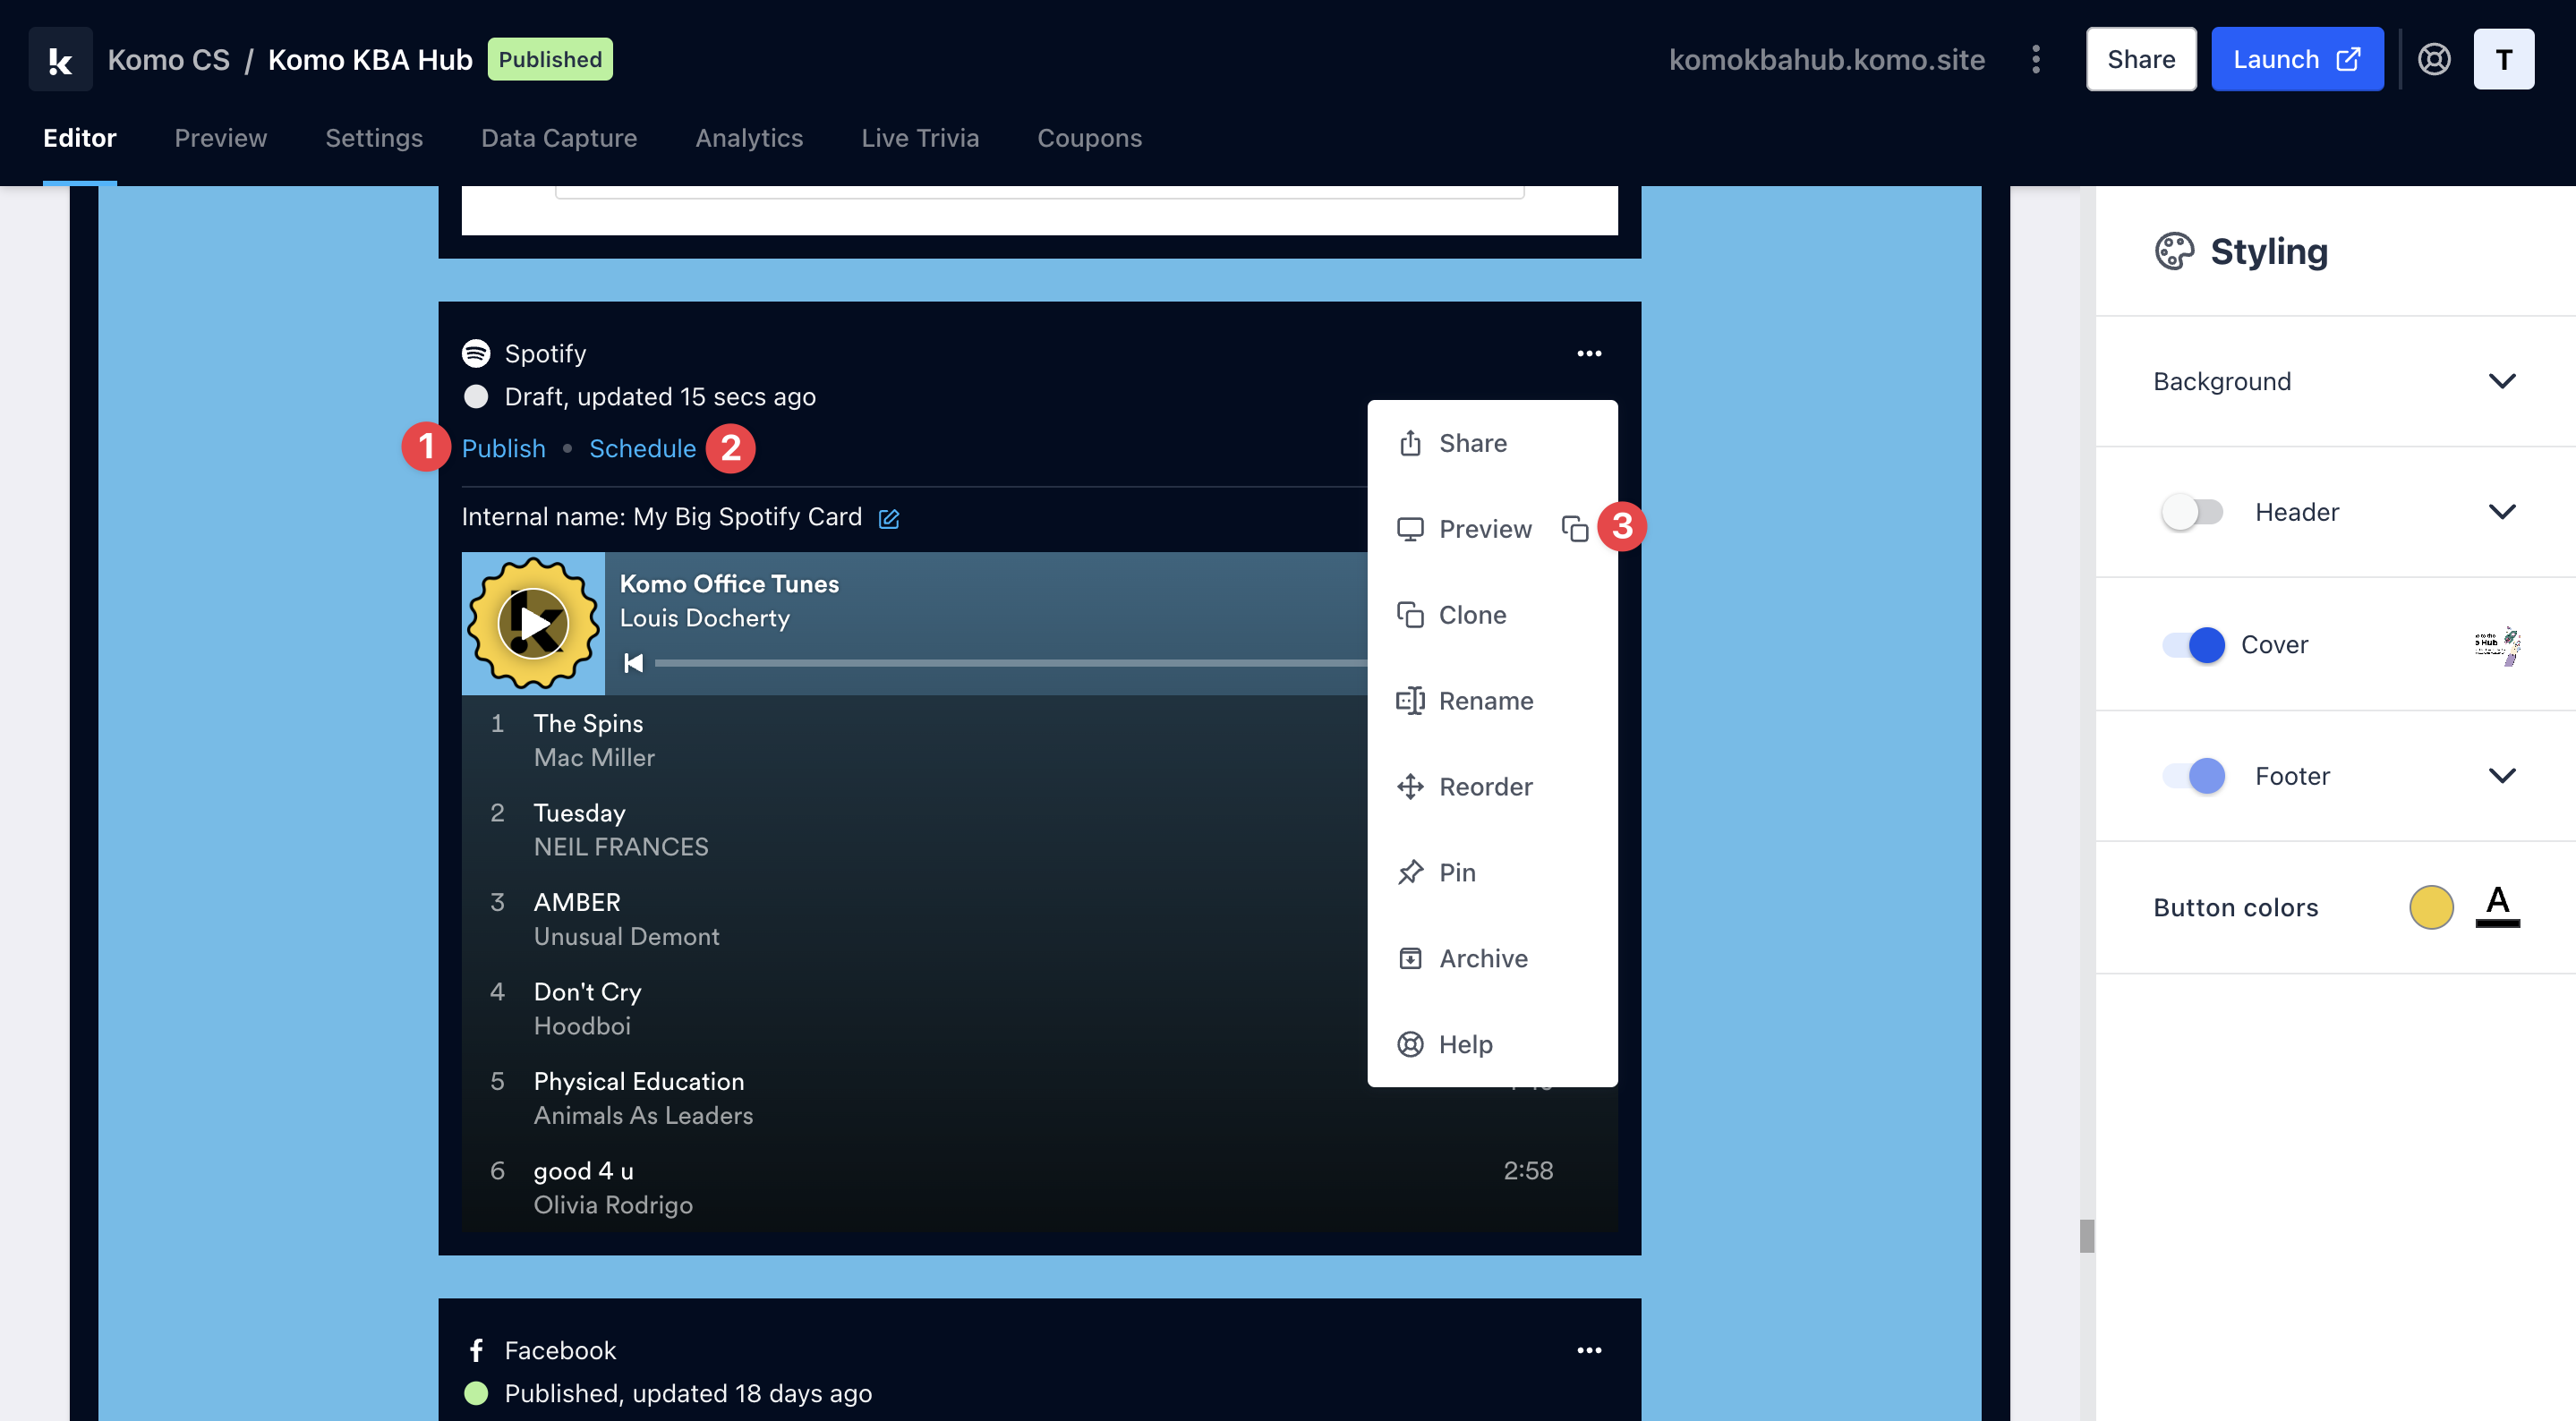Click the button text color A icon
The image size is (2576, 1421).
(2496, 906)
